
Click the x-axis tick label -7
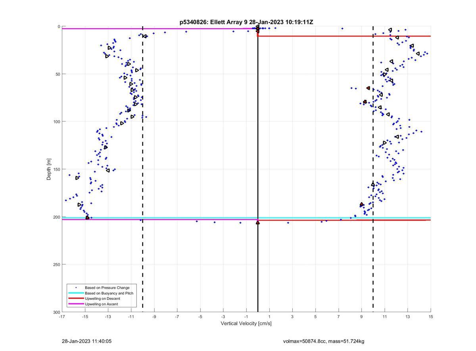coord(177,317)
